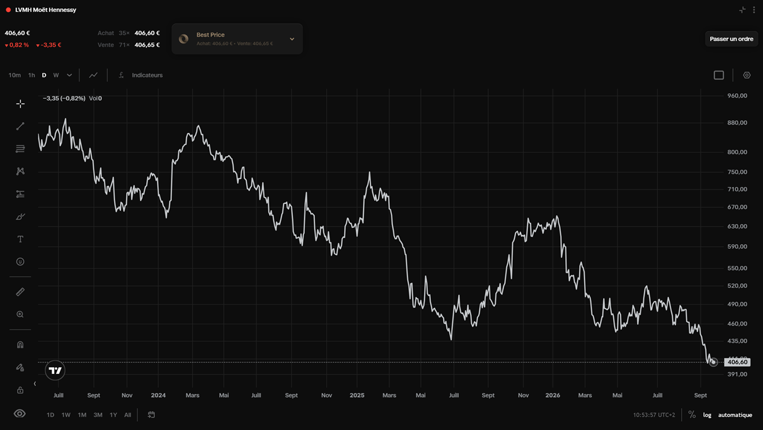Viewport: 763px width, 430px height.
Task: Lock all drawing tools
Action: [20, 390]
